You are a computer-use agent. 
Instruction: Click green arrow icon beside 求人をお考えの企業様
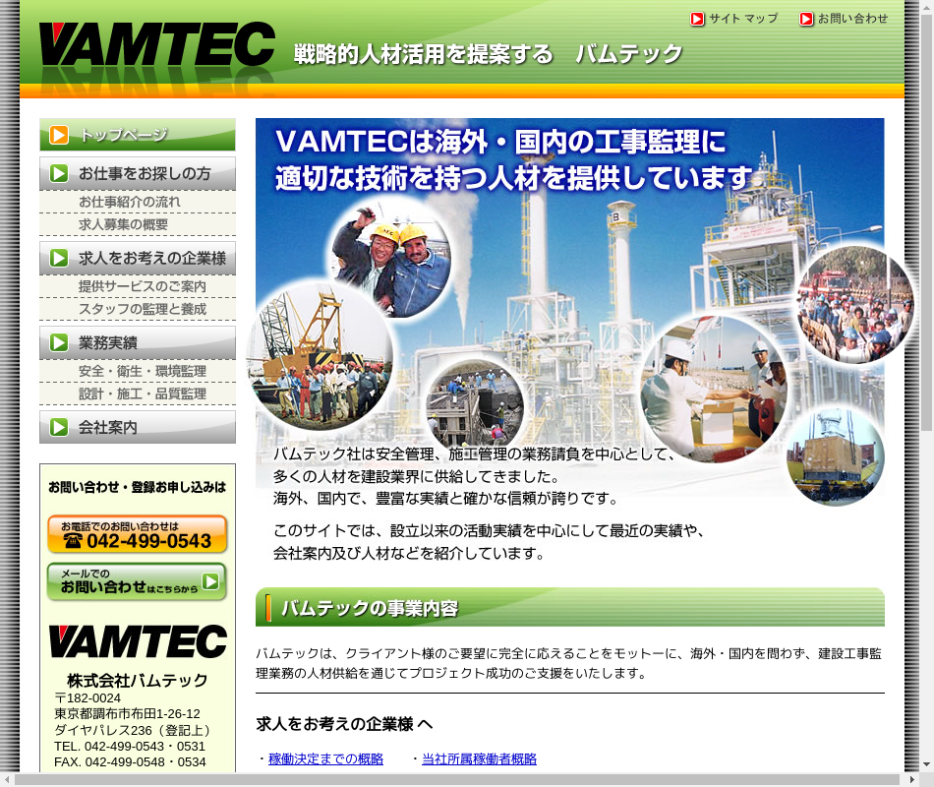coord(59,259)
